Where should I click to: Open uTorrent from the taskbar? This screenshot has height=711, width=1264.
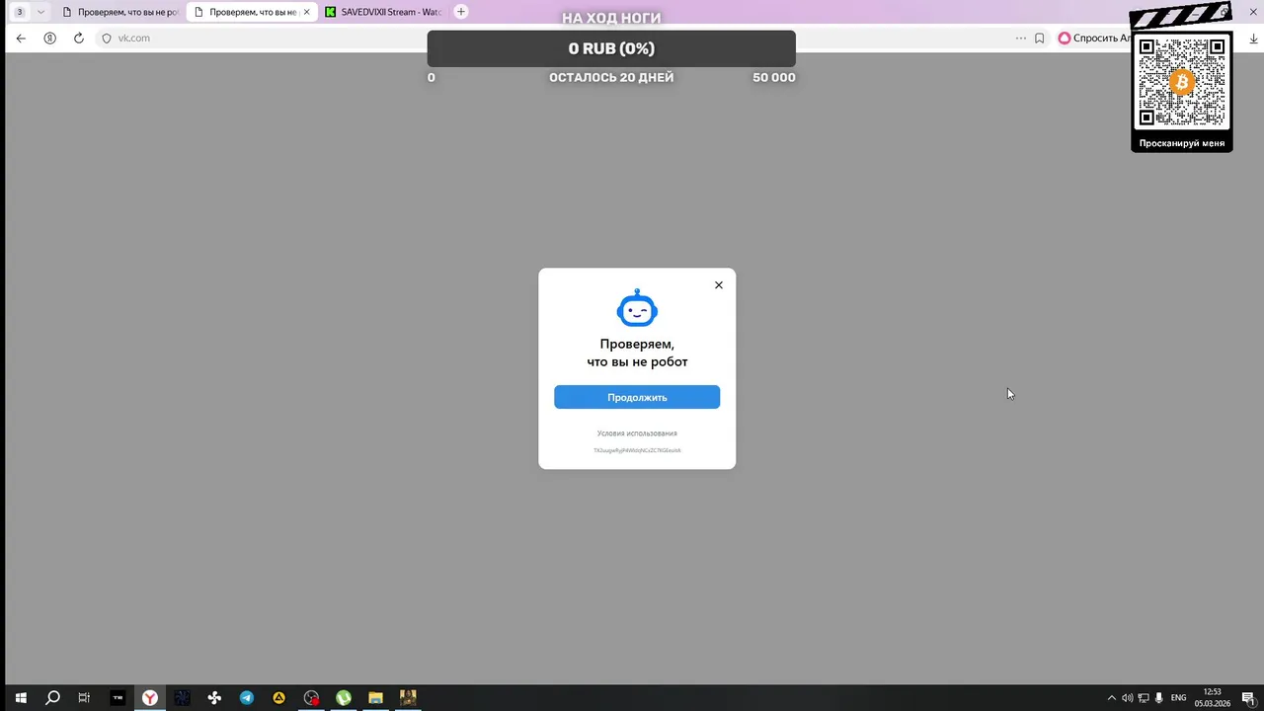tap(344, 698)
